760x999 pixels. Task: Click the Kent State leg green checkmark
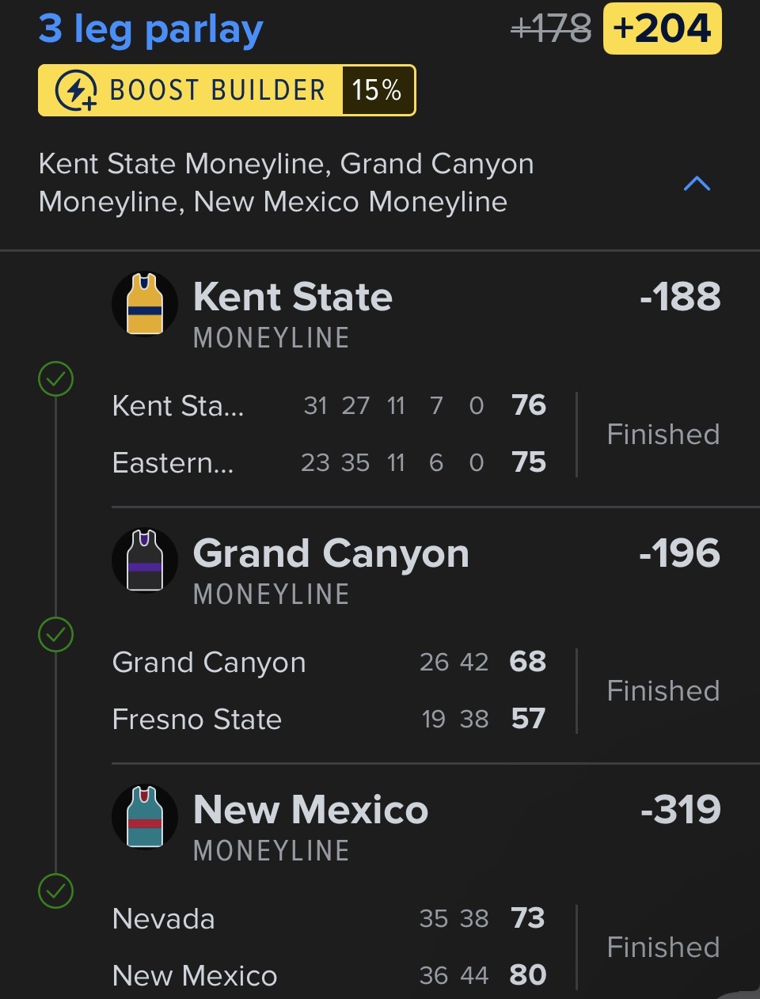click(55, 379)
